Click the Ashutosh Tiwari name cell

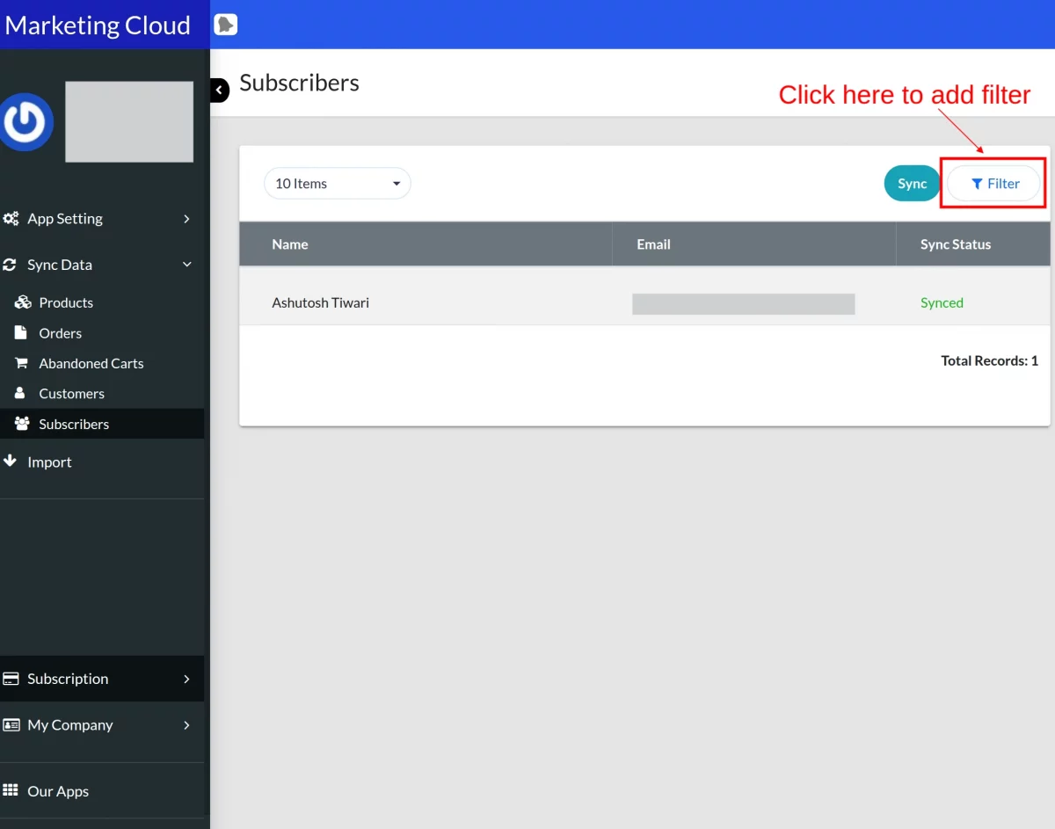click(321, 302)
